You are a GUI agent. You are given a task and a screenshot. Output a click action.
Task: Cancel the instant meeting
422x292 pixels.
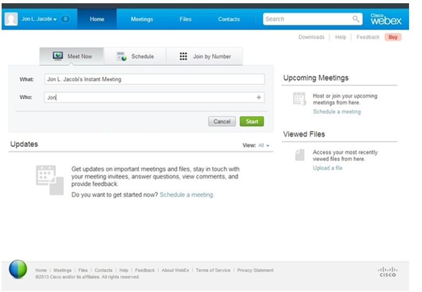coord(222,121)
